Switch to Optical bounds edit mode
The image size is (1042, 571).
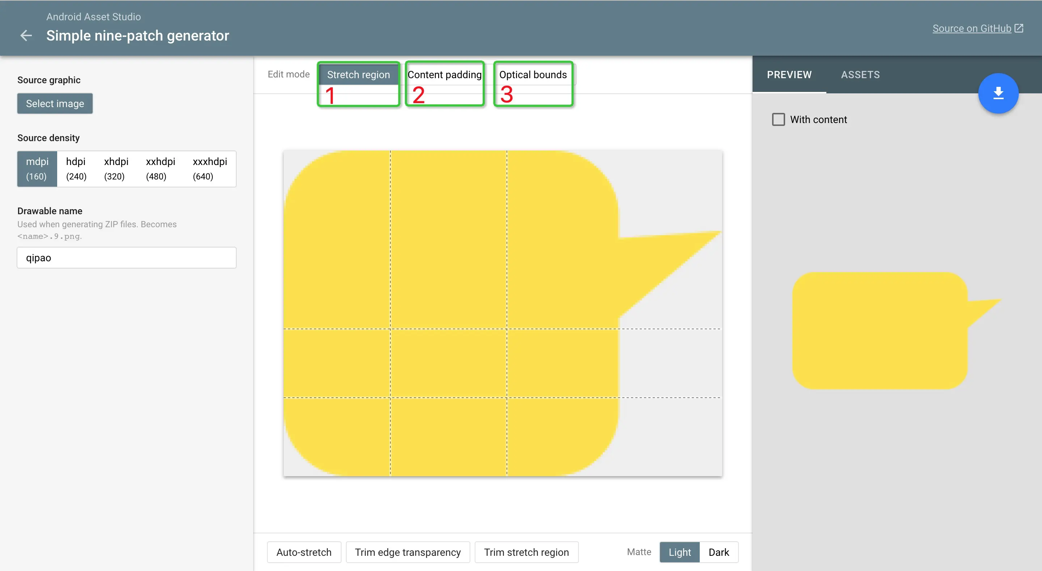pos(533,75)
